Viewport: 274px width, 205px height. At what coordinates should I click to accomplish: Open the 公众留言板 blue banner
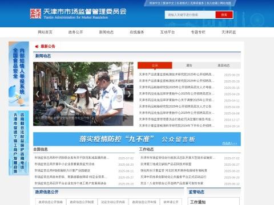coord(137,139)
